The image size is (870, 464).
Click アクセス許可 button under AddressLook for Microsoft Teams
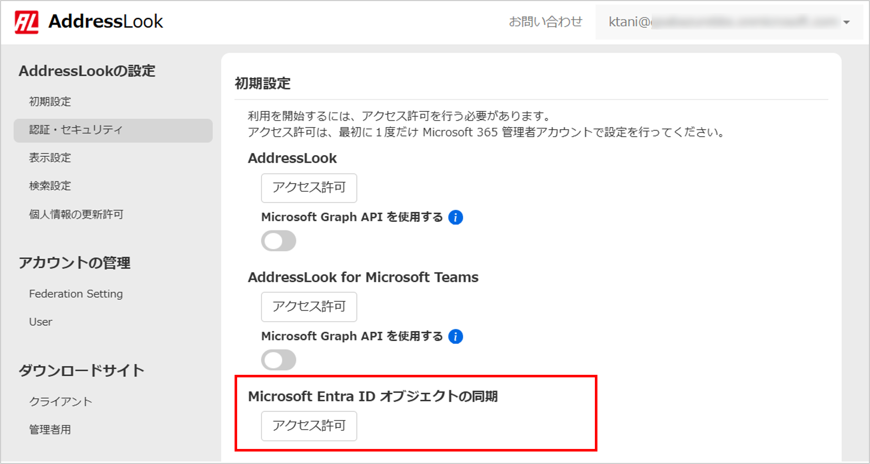309,307
